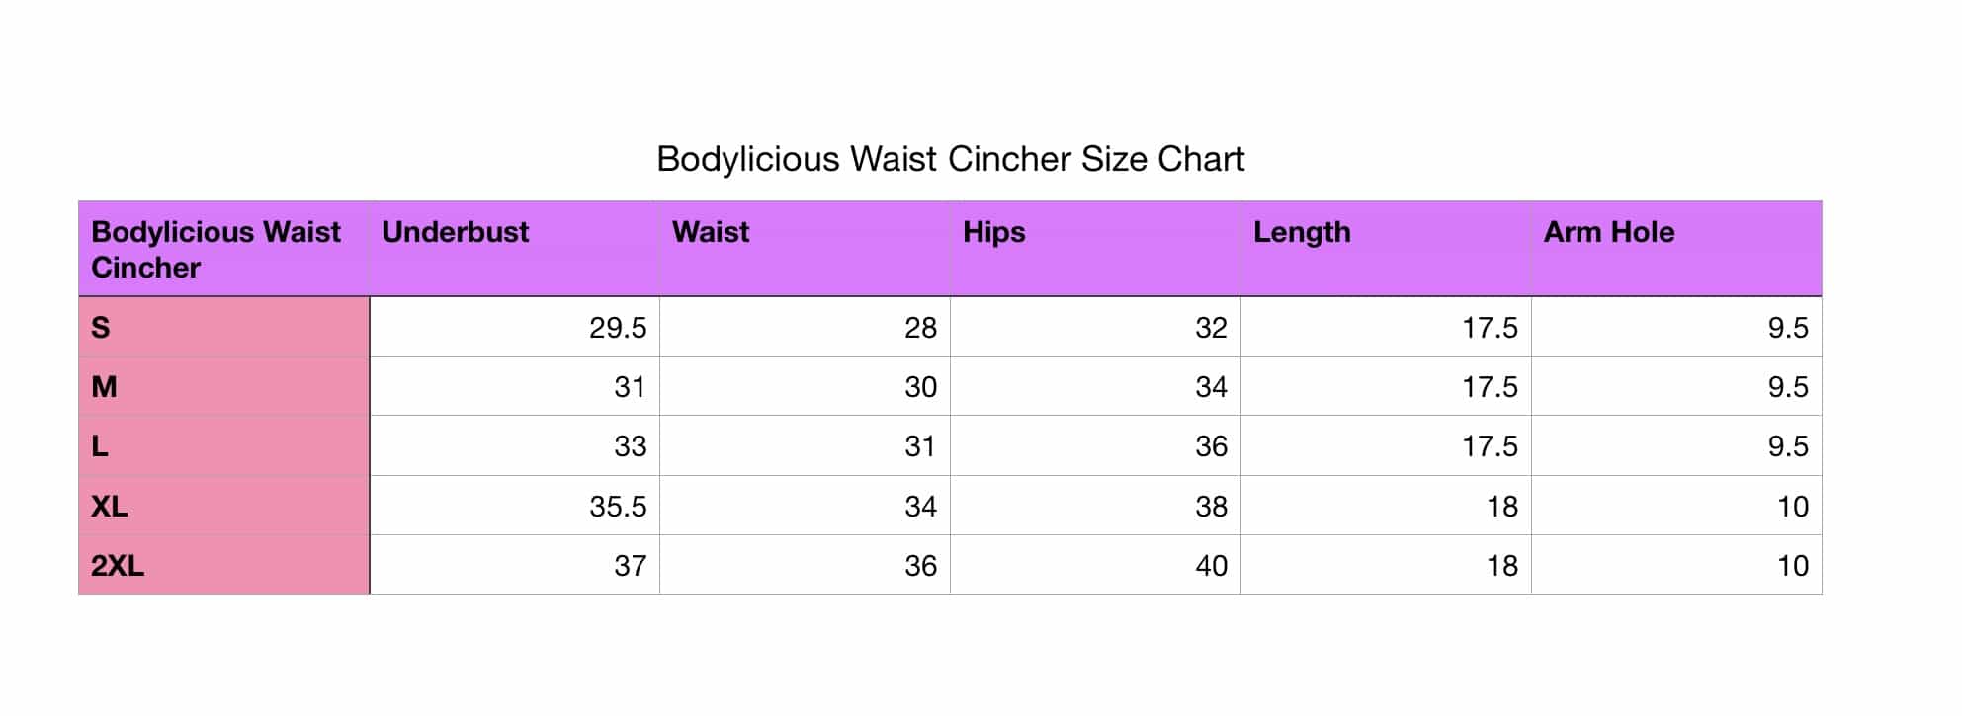Select the S size row label
The image size is (1962, 716).
click(x=223, y=327)
